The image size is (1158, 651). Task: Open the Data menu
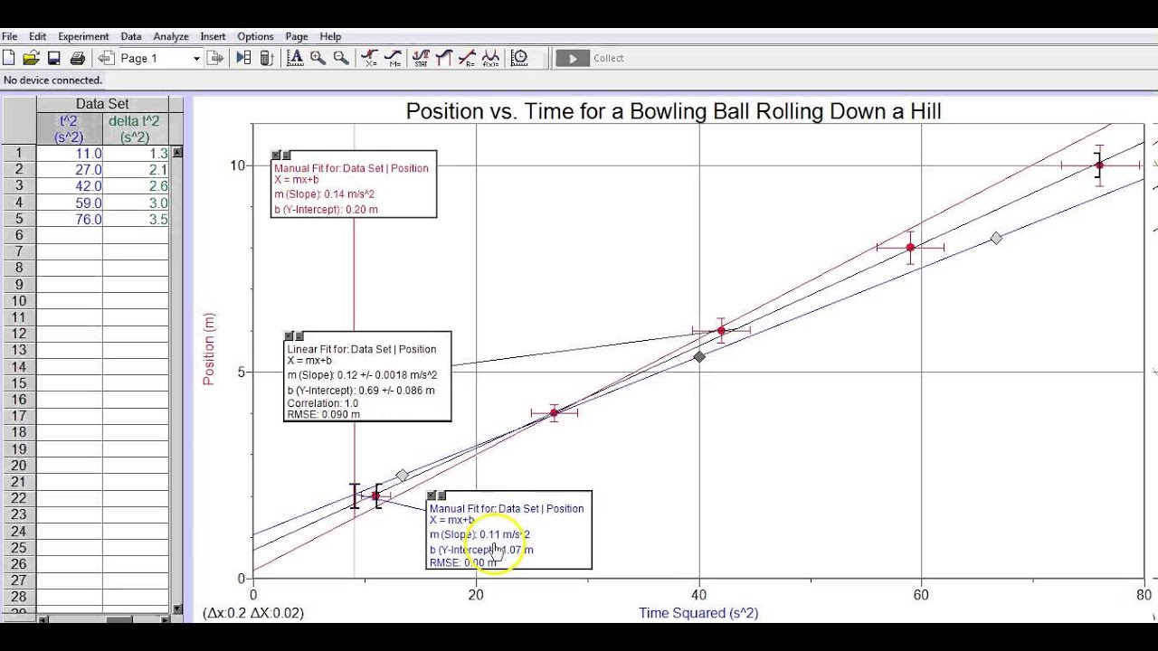131,37
